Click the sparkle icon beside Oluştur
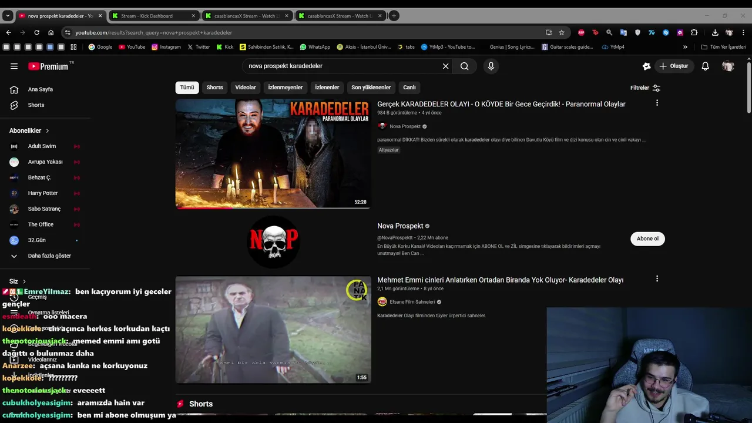The width and height of the screenshot is (752, 423). 646,66
